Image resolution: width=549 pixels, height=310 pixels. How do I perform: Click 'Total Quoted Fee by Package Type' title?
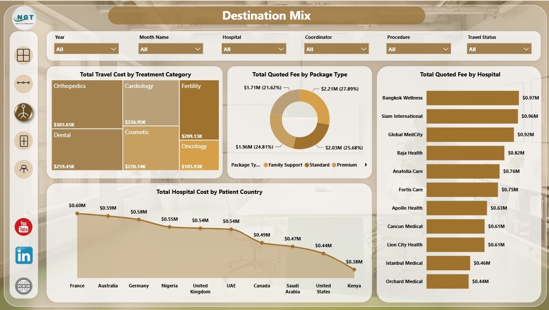(300, 74)
